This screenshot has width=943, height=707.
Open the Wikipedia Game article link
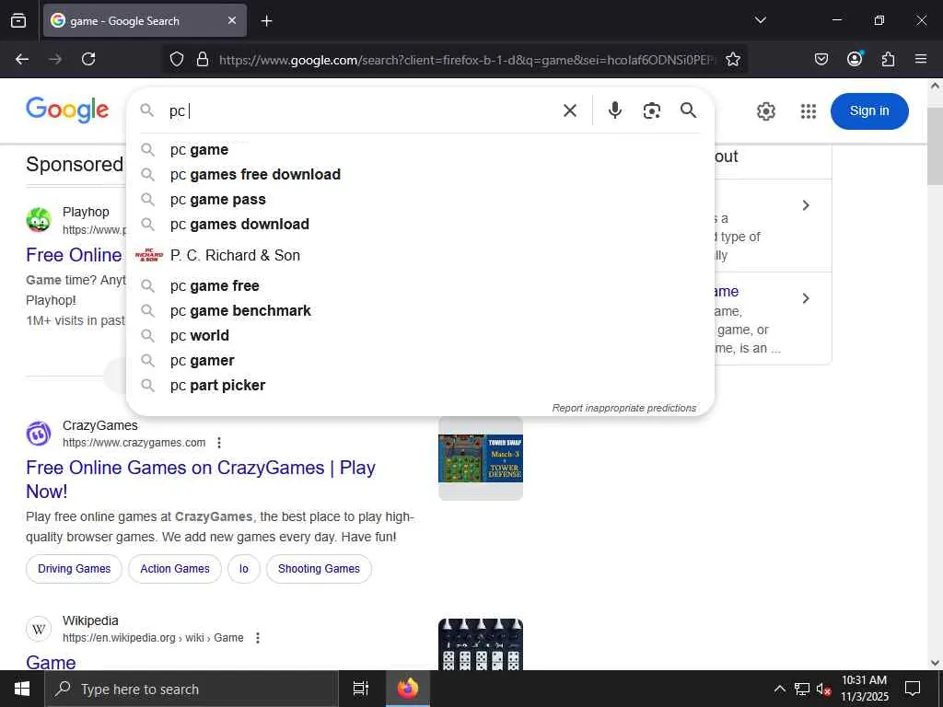pos(51,662)
